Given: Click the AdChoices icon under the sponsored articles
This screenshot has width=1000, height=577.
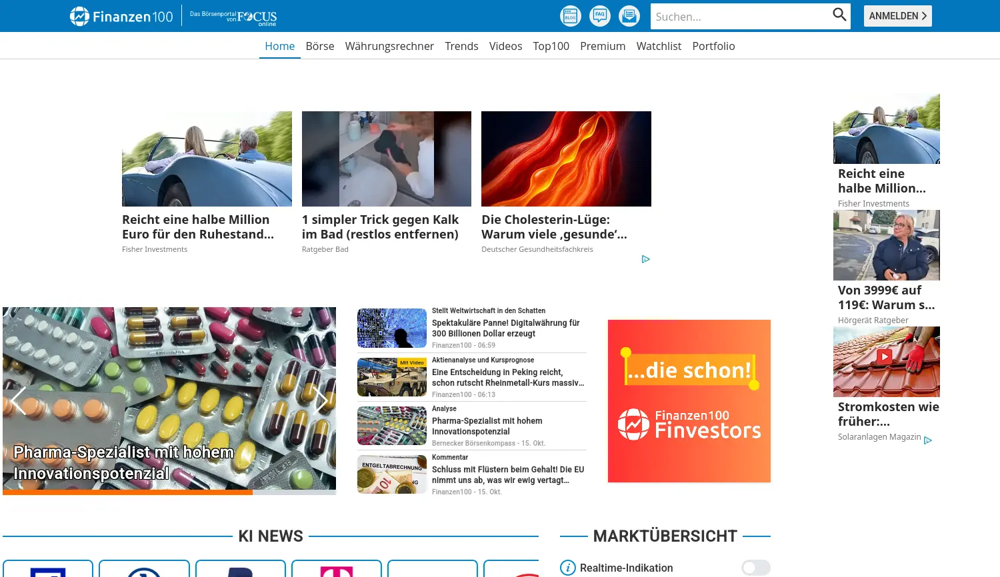Looking at the screenshot, I should tap(645, 259).
